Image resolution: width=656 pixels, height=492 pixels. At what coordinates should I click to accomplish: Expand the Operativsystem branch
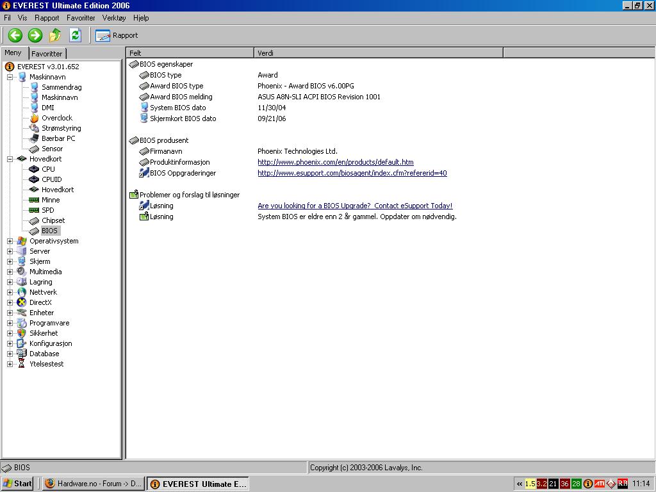coord(10,241)
